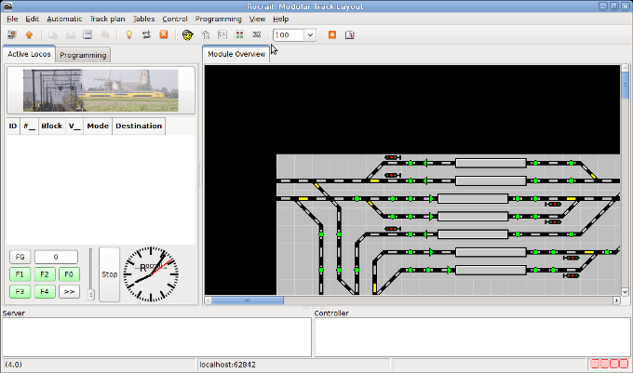Click the red-green grid toolbar icon
Screen dimensions: 633x373
[240, 35]
